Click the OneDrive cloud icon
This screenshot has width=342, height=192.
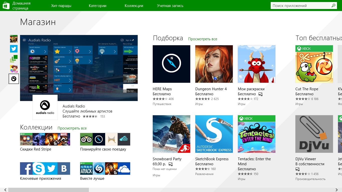tap(124, 168)
